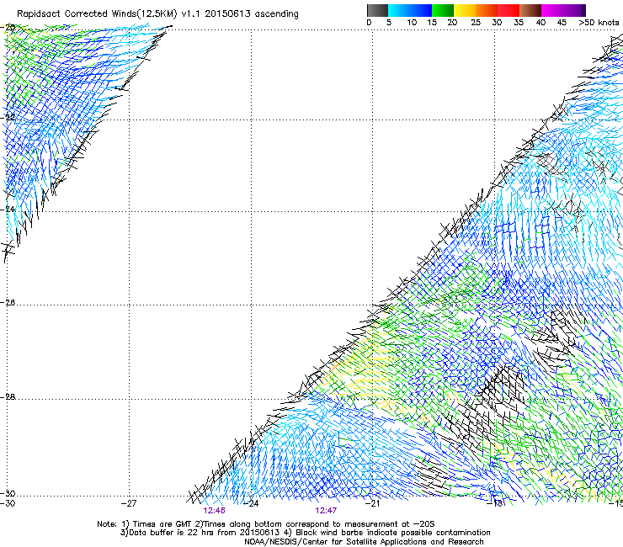Click the -21 longitude axis label

(372, 503)
